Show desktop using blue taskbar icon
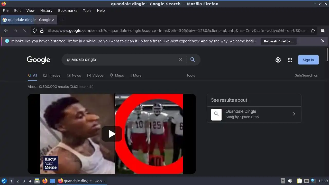This screenshot has width=329, height=185. (52, 181)
